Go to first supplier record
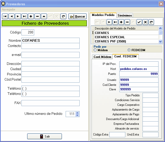 click(5, 16)
